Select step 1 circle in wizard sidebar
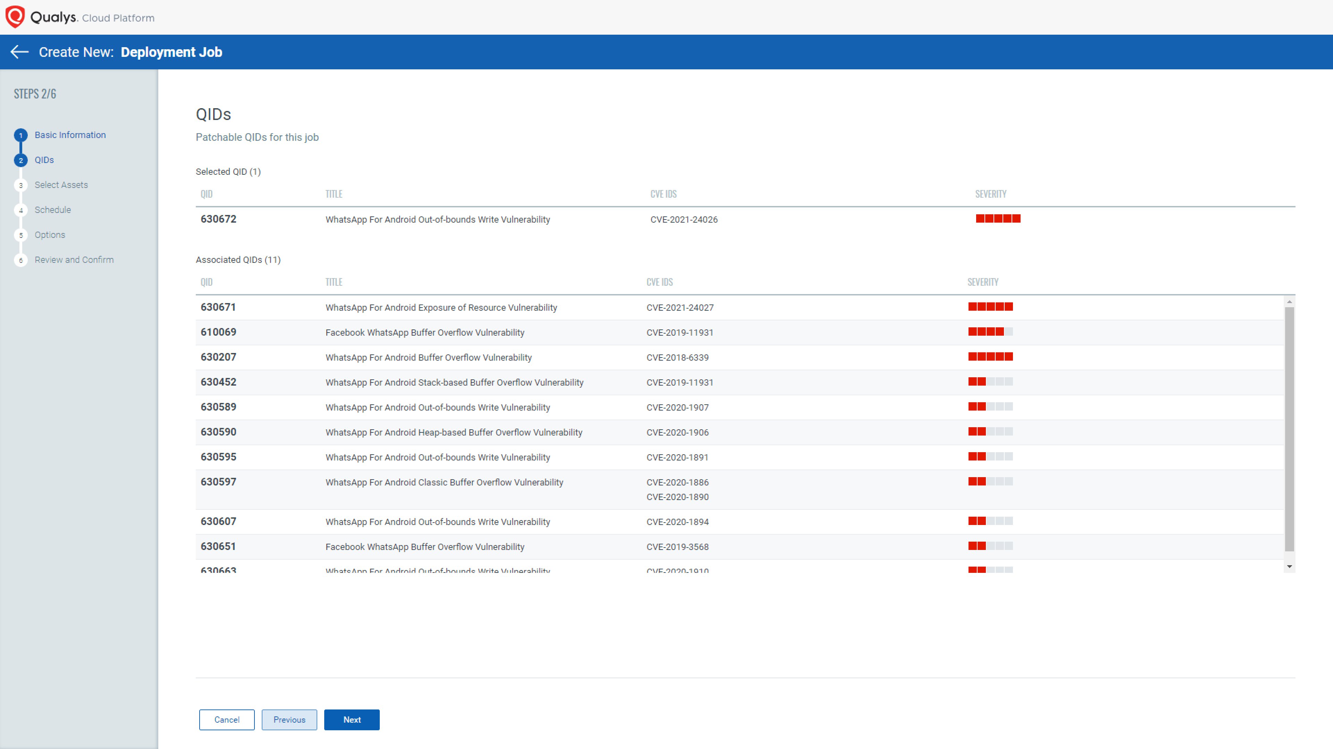Viewport: 1333px width, 749px height. (x=21, y=136)
